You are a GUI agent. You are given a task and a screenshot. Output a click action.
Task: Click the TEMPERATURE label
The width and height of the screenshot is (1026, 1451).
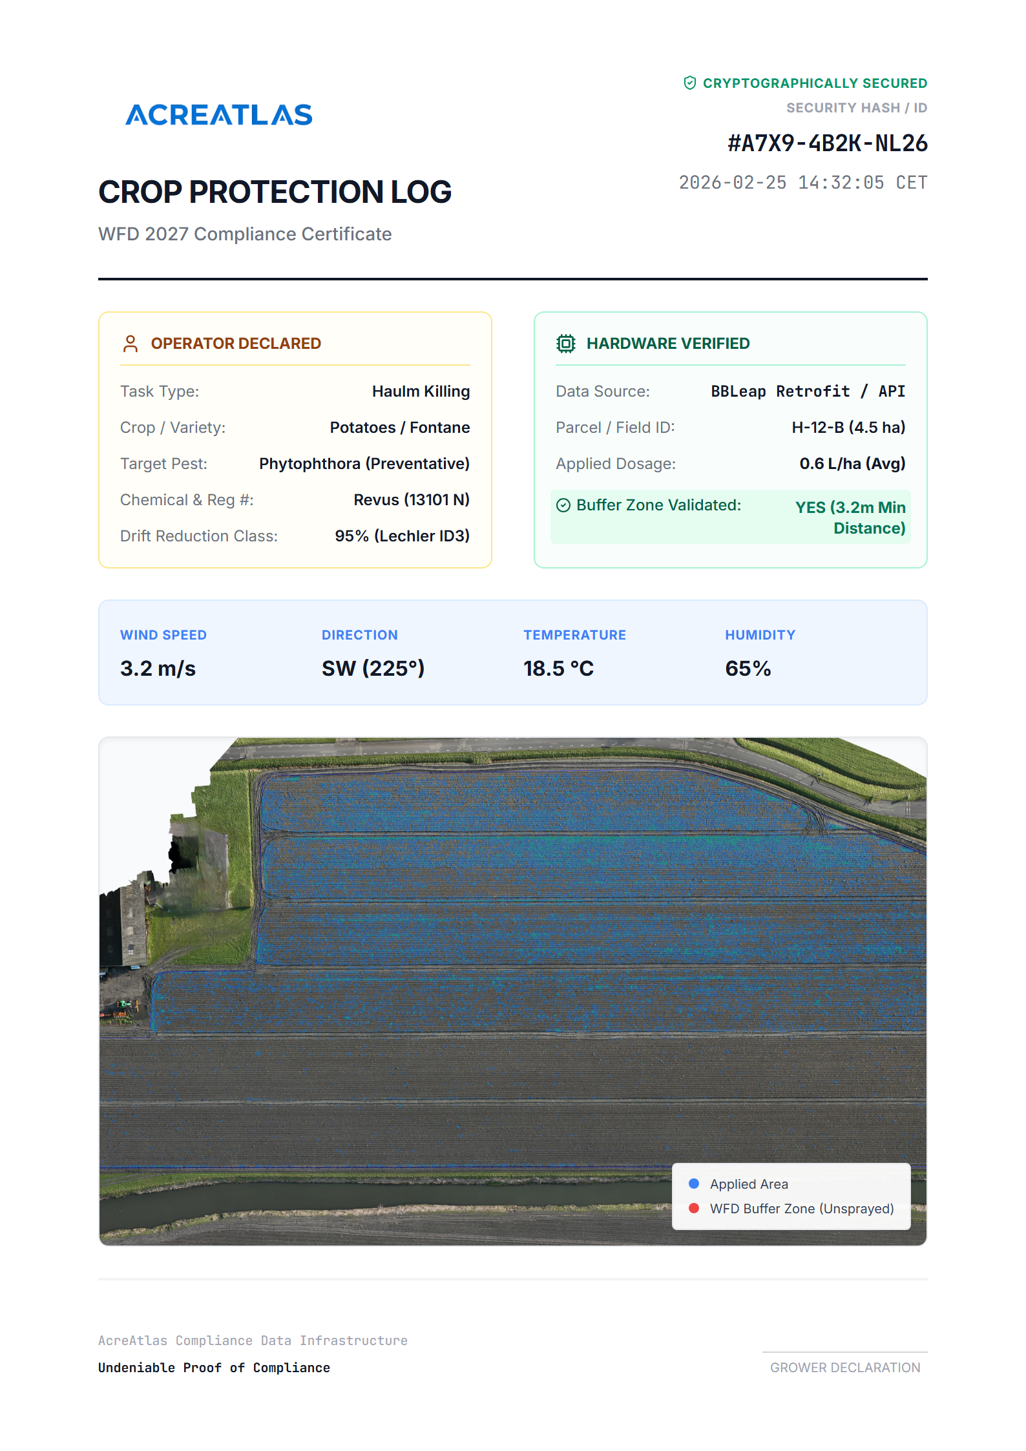point(574,635)
